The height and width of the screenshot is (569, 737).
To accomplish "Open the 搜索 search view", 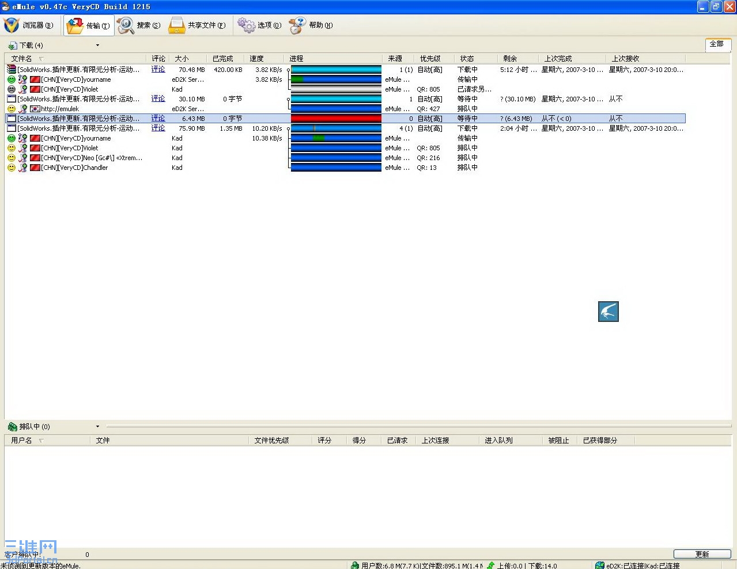I will (x=139, y=25).
